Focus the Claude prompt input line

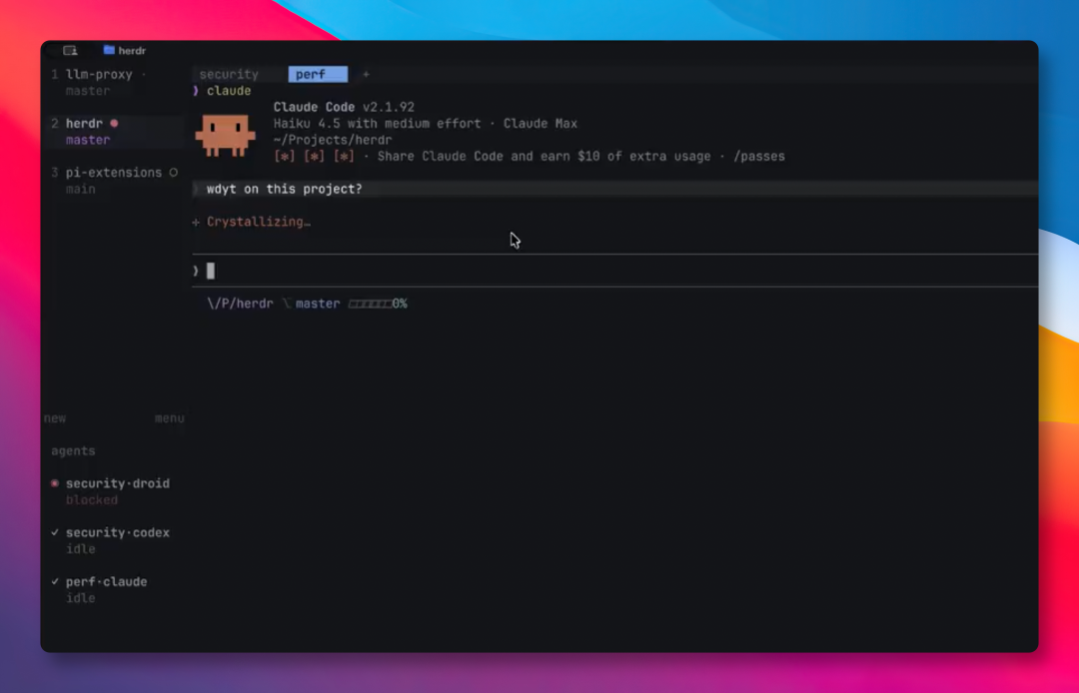(x=615, y=271)
